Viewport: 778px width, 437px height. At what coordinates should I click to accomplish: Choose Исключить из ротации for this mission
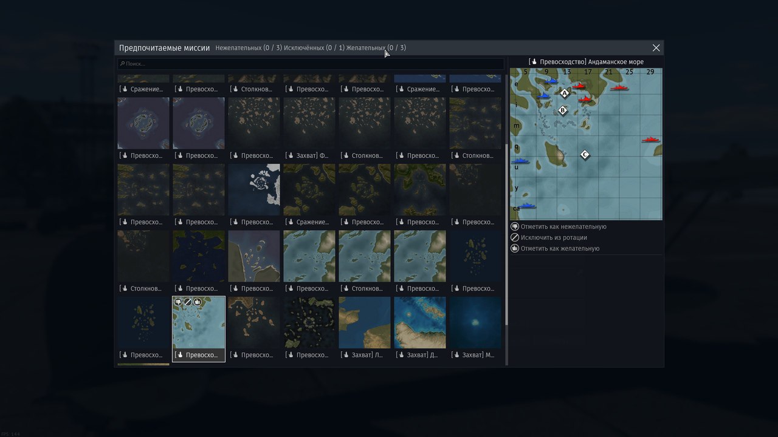click(x=549, y=237)
